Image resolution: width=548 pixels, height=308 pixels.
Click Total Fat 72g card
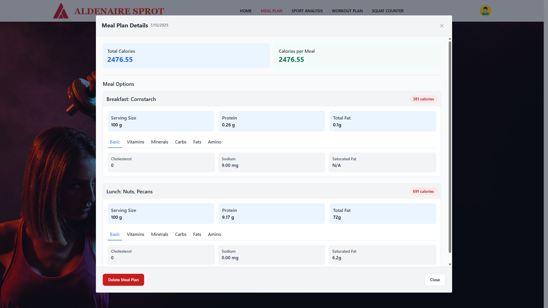383,214
